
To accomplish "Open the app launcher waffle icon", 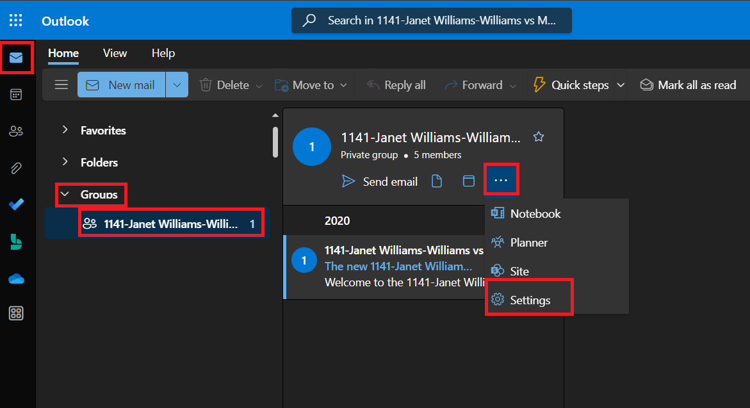I will [16, 20].
